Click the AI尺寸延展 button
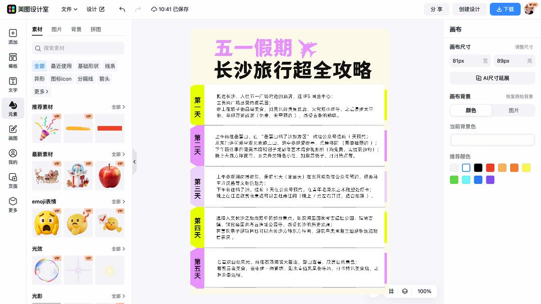 (x=492, y=78)
